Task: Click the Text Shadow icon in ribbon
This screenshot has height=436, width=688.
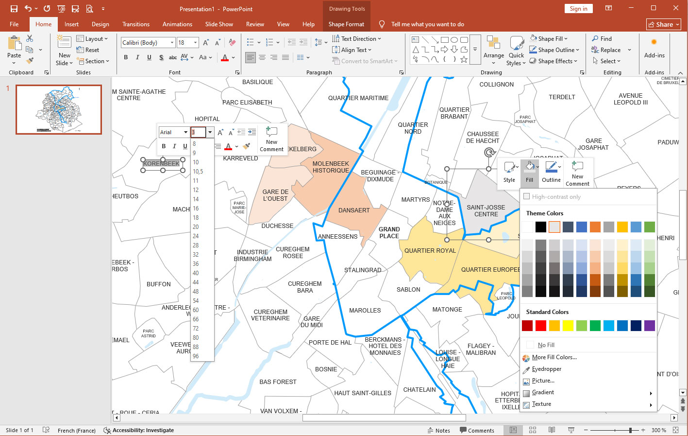Action: pyautogui.click(x=161, y=57)
